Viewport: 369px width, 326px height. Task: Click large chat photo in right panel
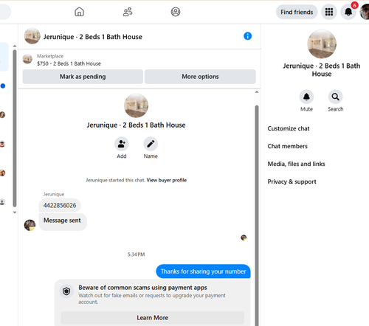click(x=322, y=44)
